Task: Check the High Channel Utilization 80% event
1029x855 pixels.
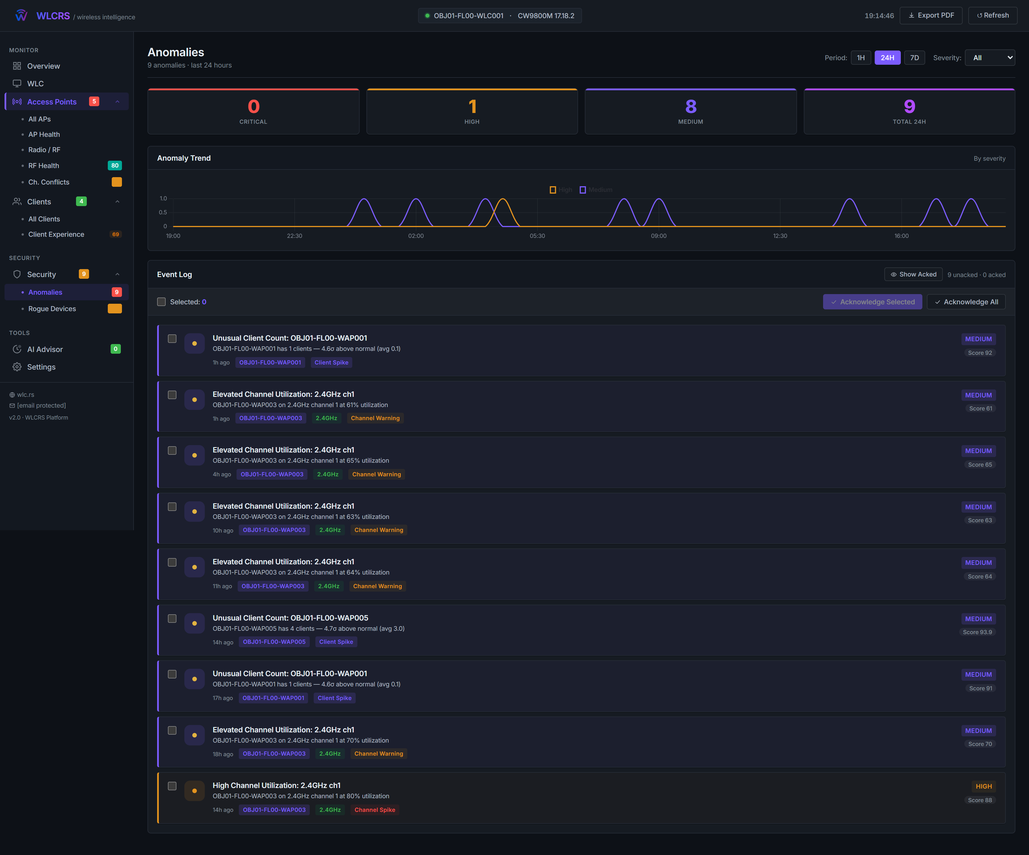Action: click(172, 786)
